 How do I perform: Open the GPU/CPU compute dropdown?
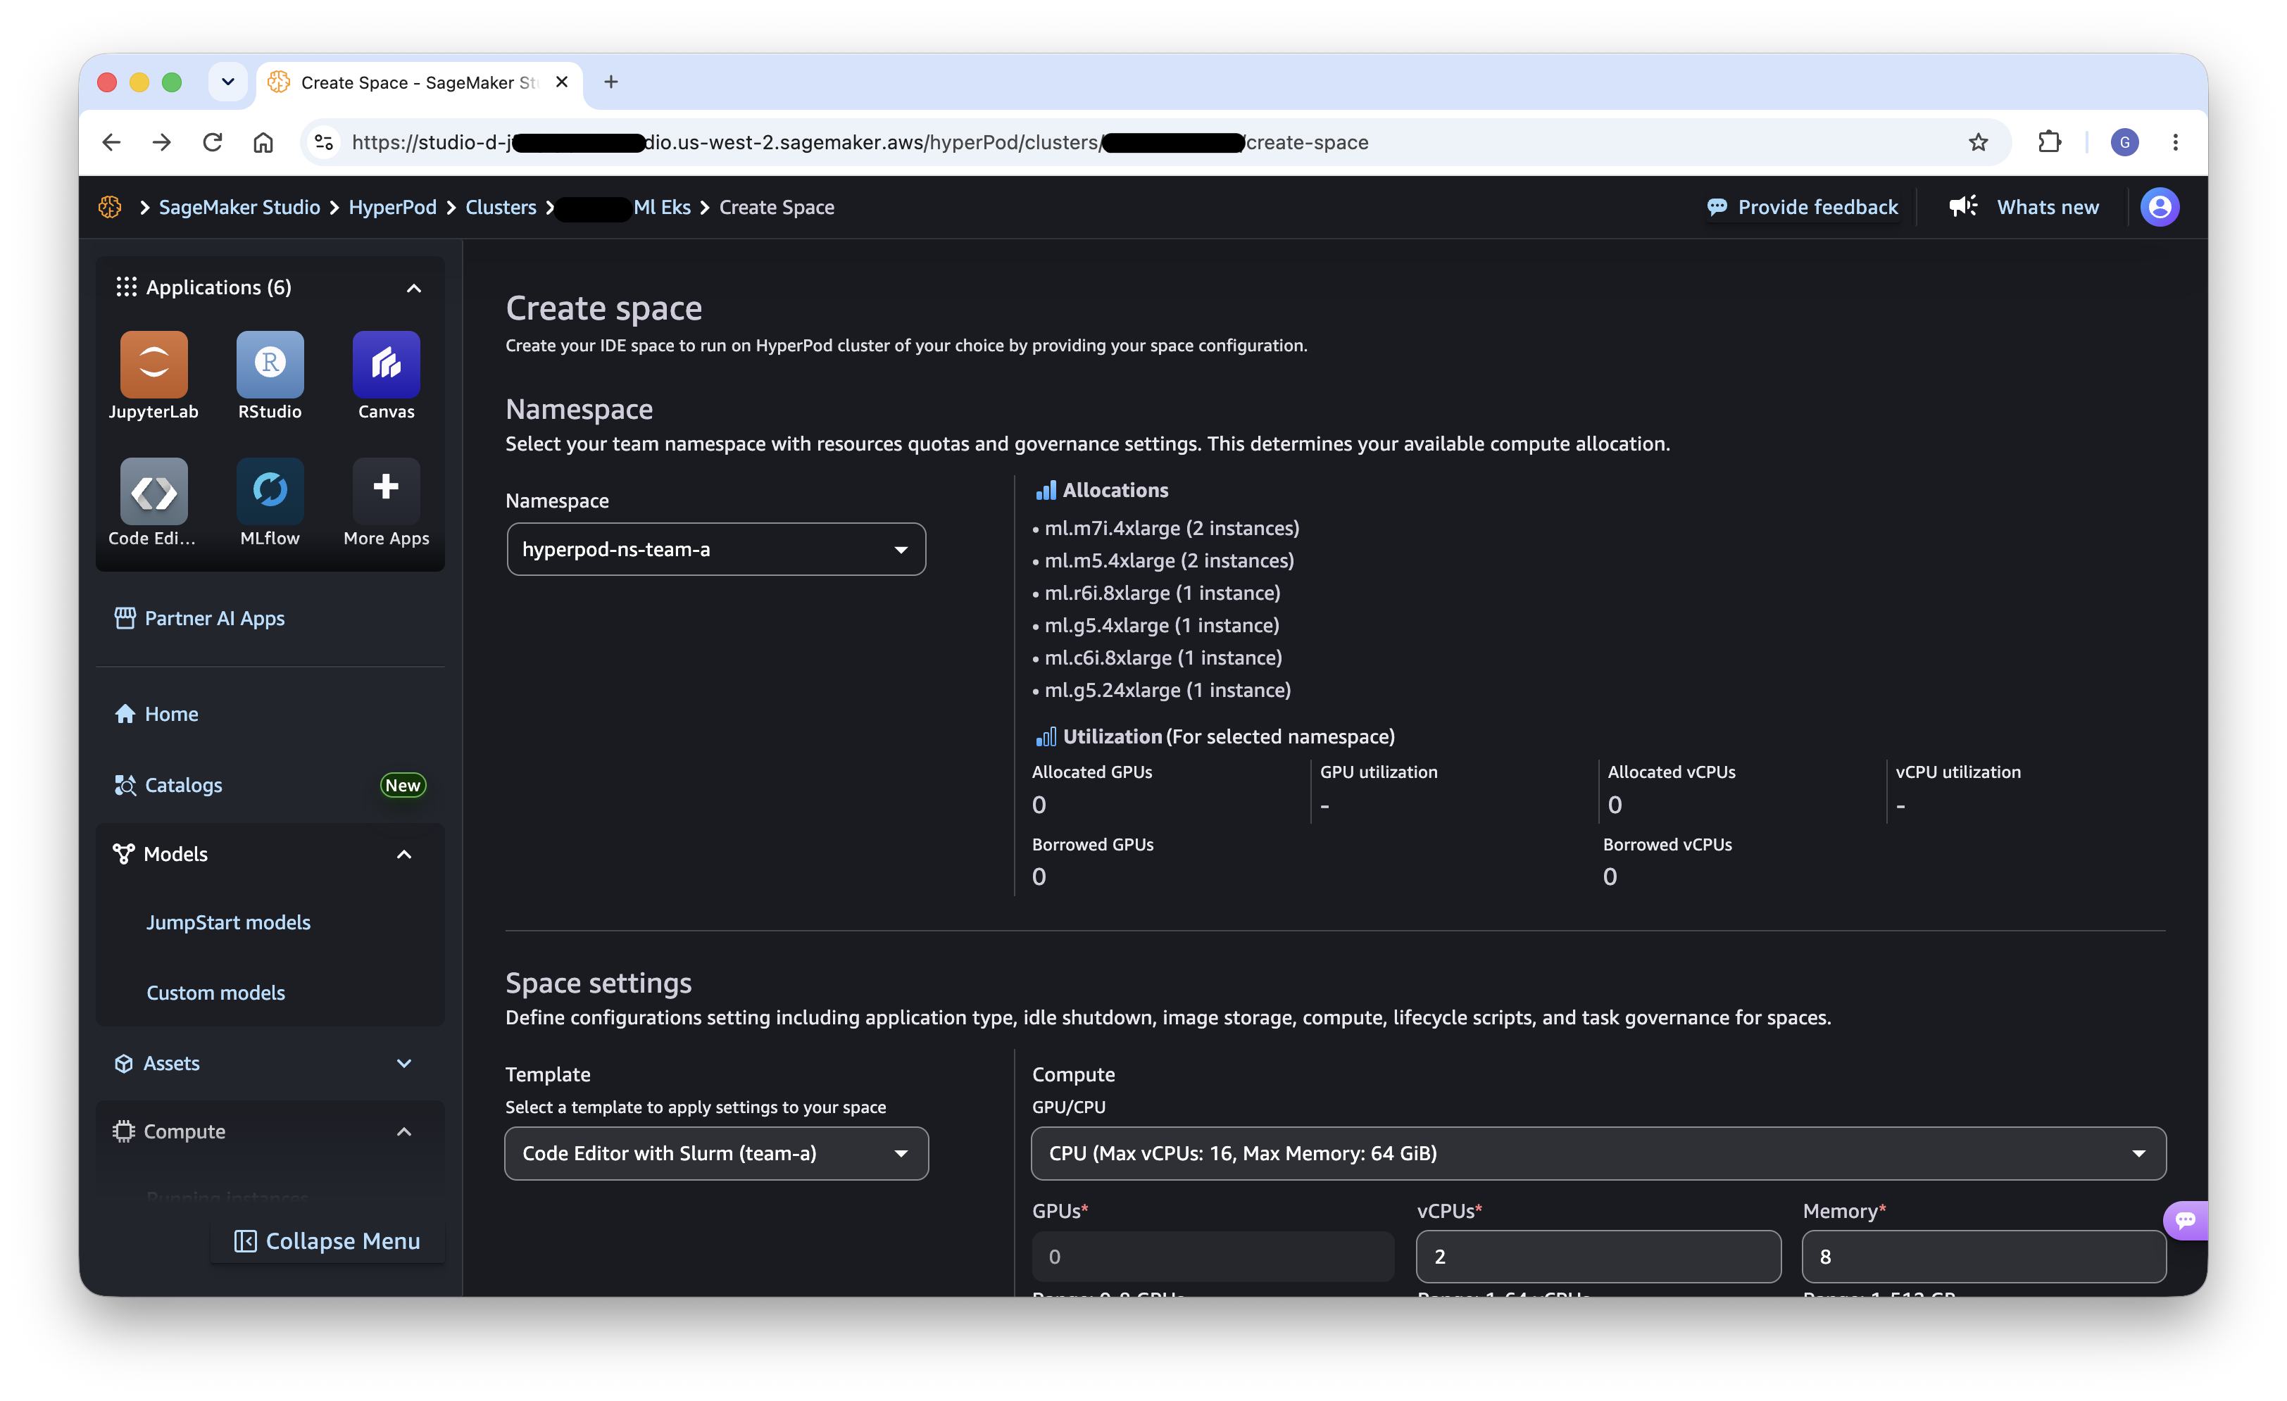tap(1598, 1153)
